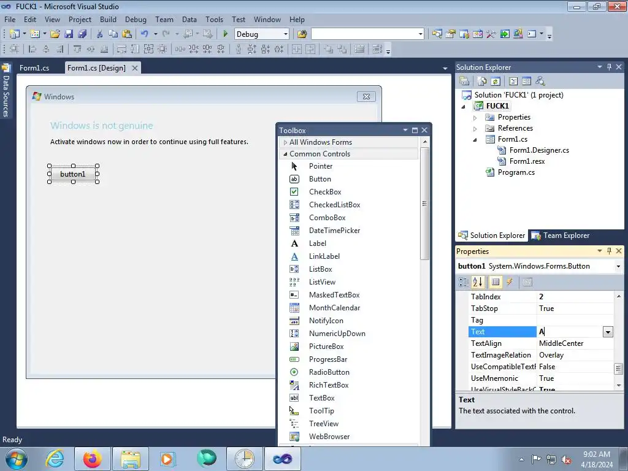The height and width of the screenshot is (471, 628).
Task: Click Refresh icon in Solution Explorer toolbar
Action: tap(496, 82)
